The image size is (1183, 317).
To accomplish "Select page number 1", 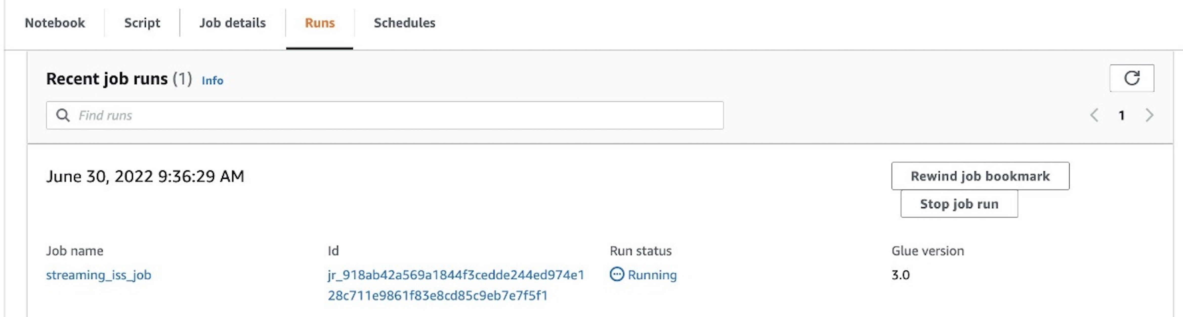I will (x=1122, y=115).
